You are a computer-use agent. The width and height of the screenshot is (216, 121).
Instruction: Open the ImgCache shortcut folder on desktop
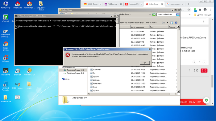(41, 6)
